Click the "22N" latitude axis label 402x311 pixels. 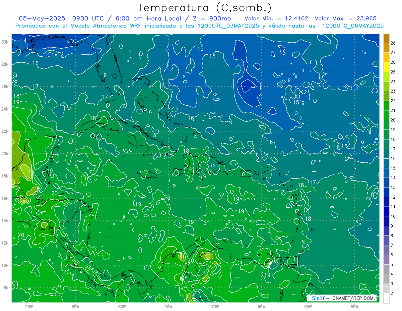pos(5,131)
